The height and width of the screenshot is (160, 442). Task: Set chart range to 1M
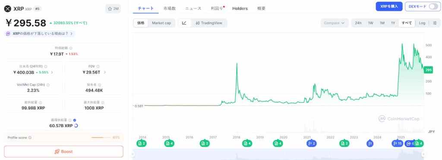(x=382, y=23)
